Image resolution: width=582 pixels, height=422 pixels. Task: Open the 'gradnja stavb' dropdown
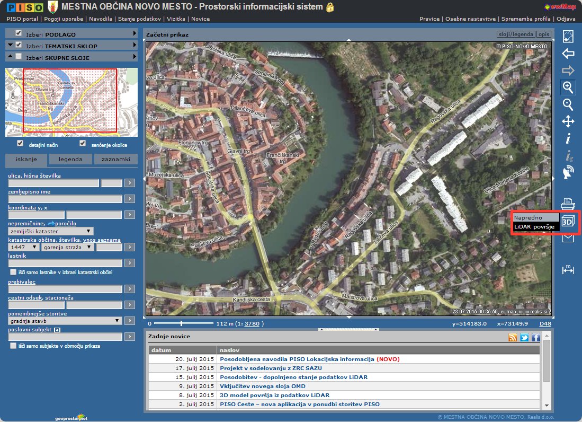(x=65, y=321)
